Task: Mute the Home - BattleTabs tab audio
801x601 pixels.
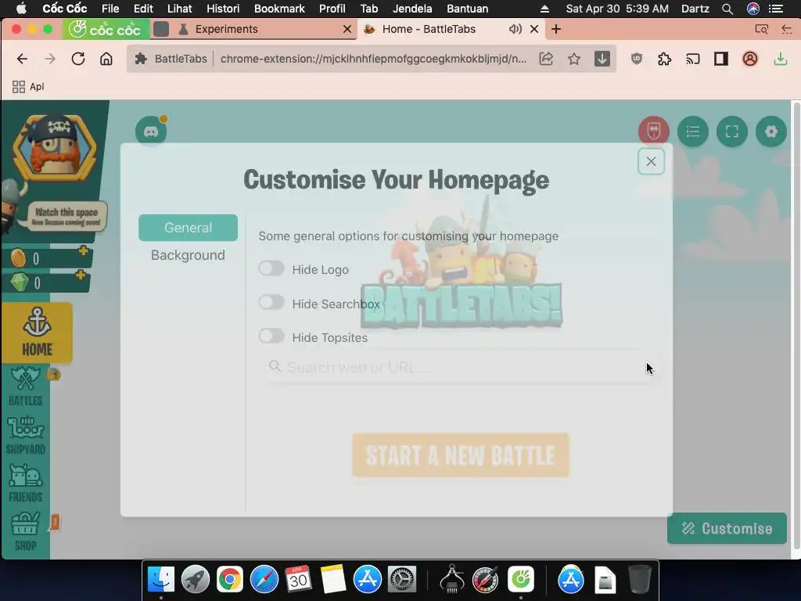Action: [x=515, y=29]
